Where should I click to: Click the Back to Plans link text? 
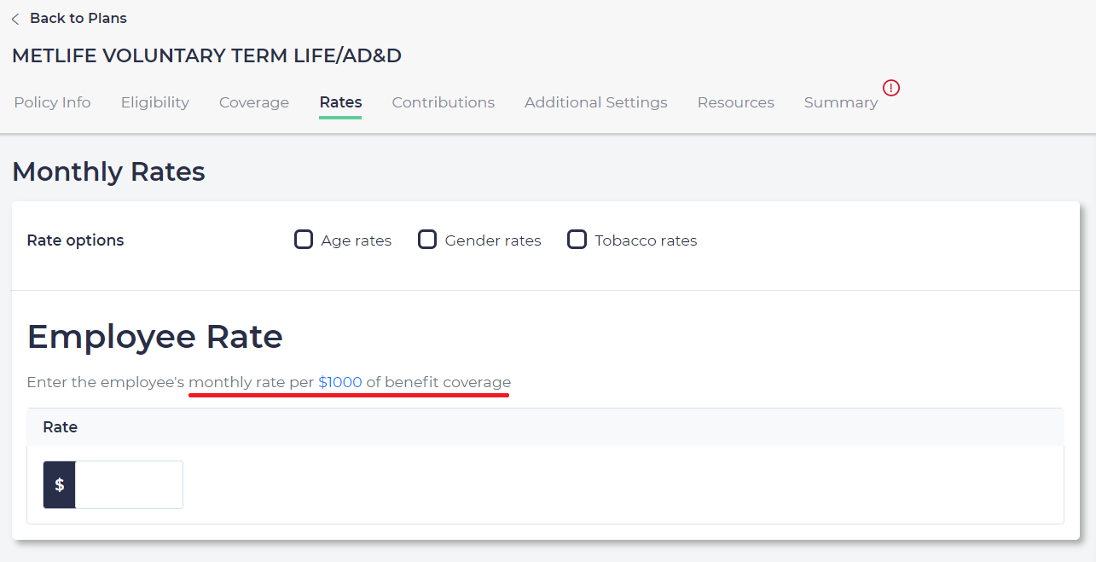point(78,18)
